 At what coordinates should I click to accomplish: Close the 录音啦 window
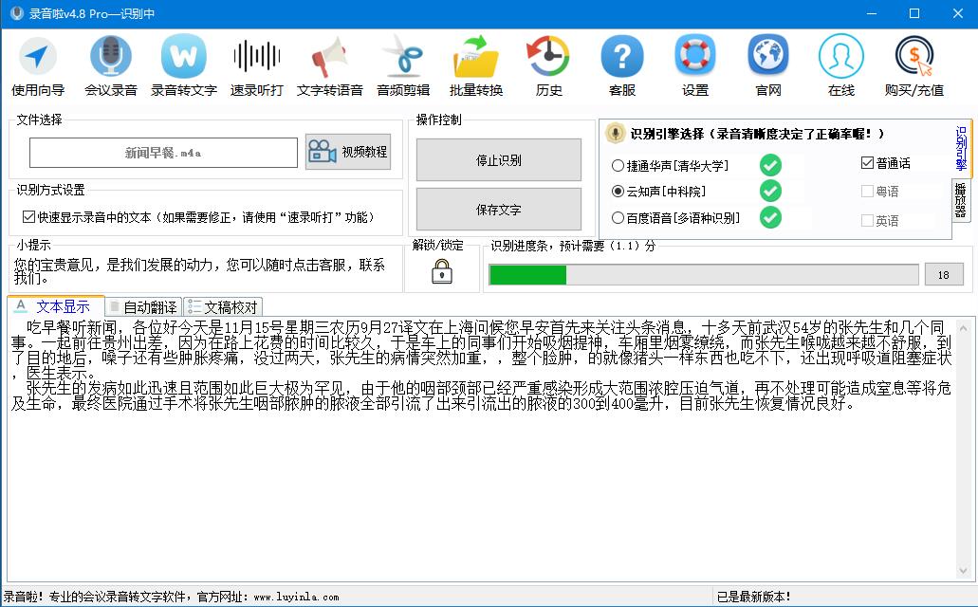(x=958, y=13)
